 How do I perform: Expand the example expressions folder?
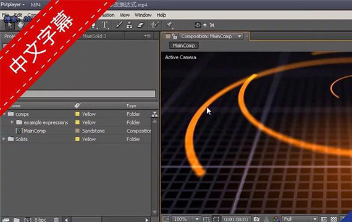(12, 122)
